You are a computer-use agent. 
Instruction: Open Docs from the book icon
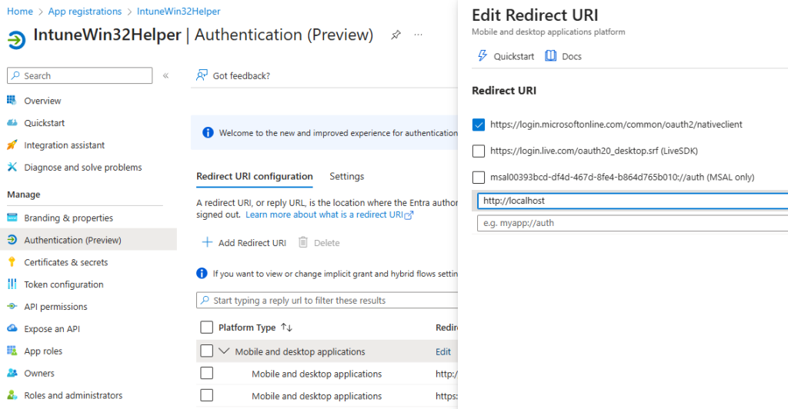[550, 56]
